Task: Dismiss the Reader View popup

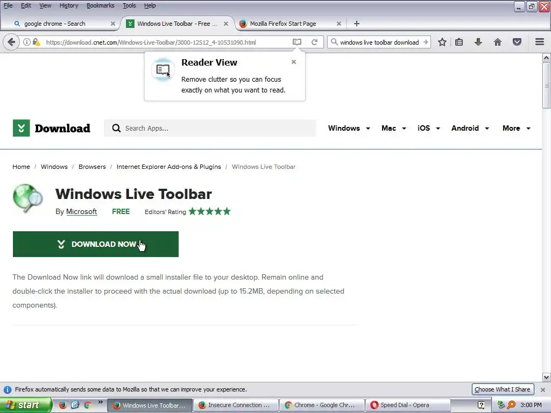Action: click(x=294, y=62)
